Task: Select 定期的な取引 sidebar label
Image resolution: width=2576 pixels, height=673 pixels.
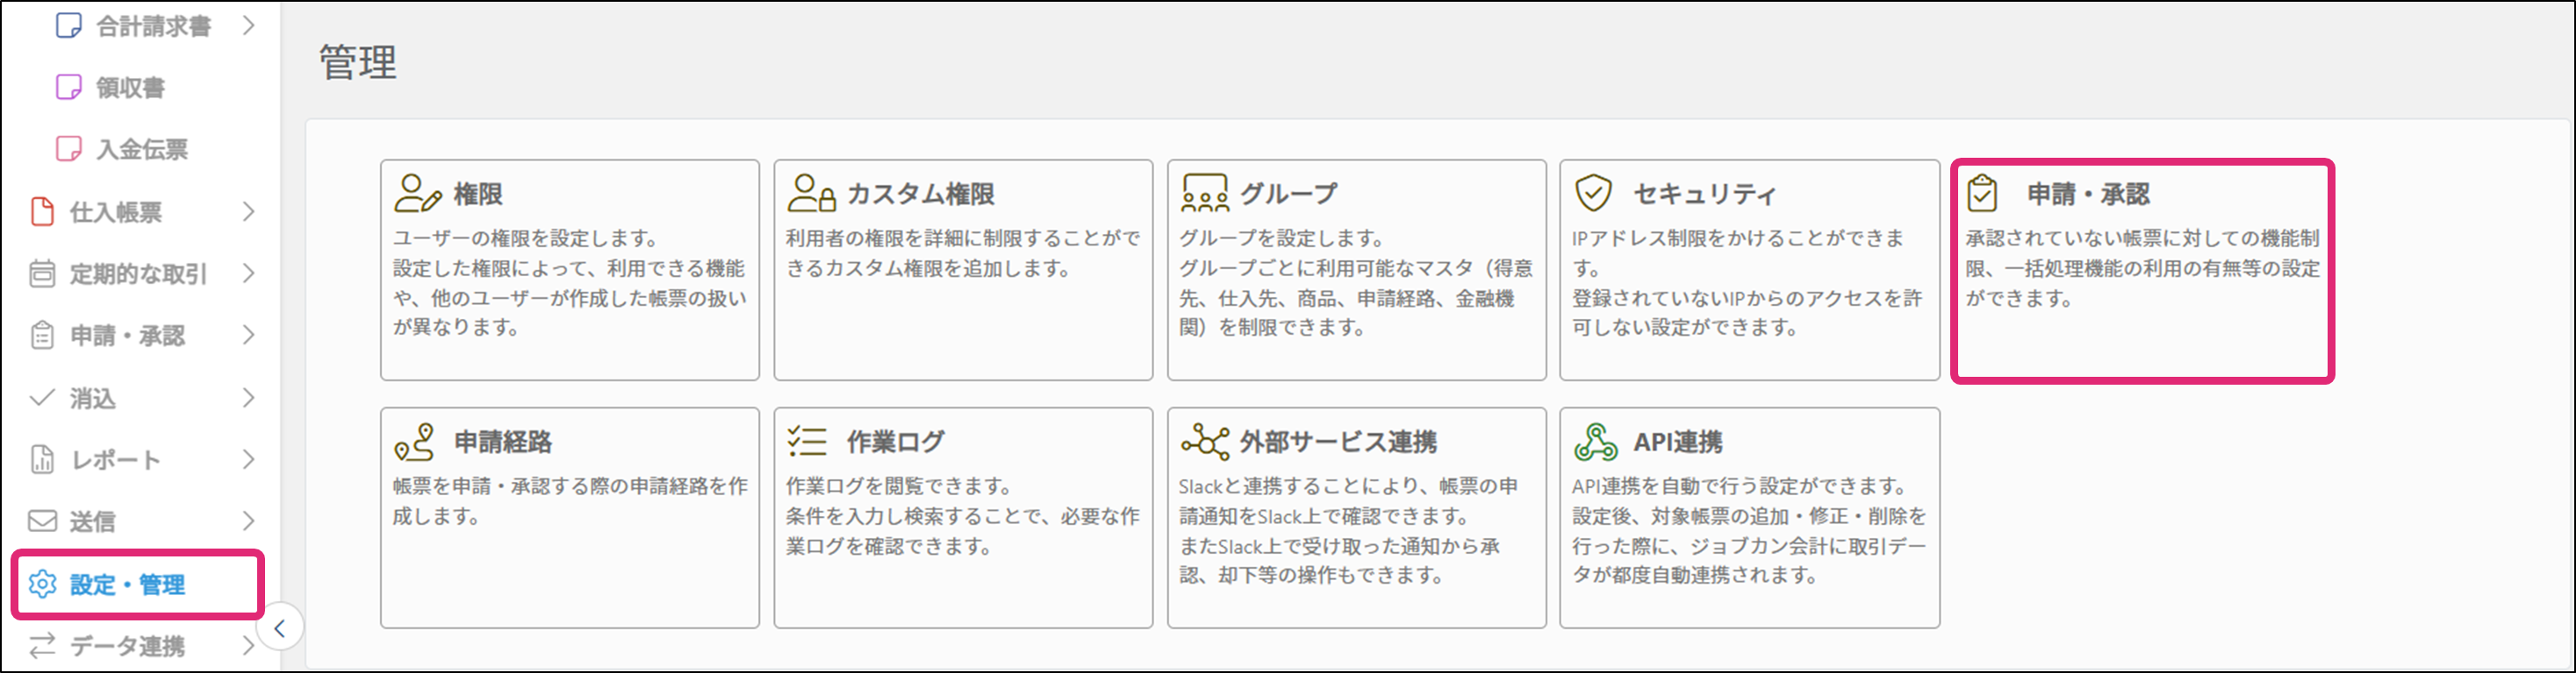Action: coord(139,273)
